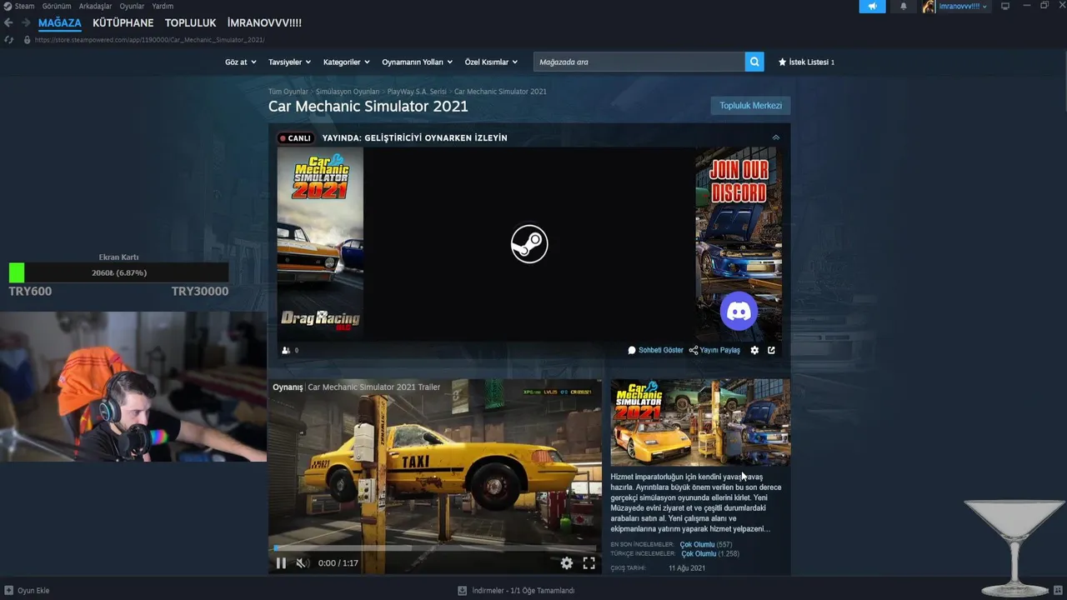Click the Oyun Ekle plus icon

9,590
